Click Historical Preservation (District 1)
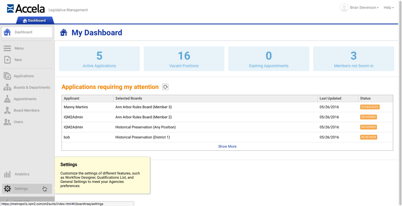 pyautogui.click(x=142, y=137)
